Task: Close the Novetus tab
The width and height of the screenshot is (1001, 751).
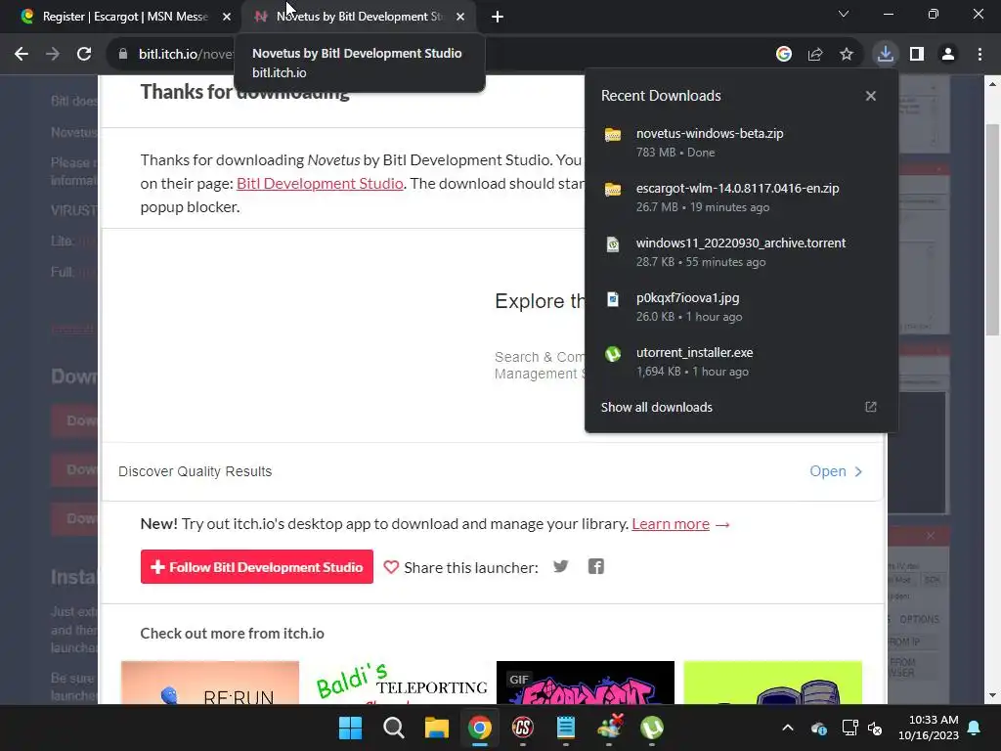Action: coord(460,17)
